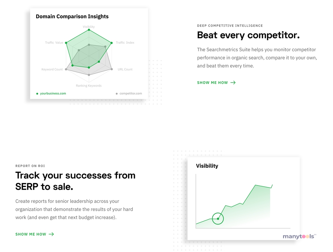
Task: Click the competitor.com legend label
Action: point(131,94)
